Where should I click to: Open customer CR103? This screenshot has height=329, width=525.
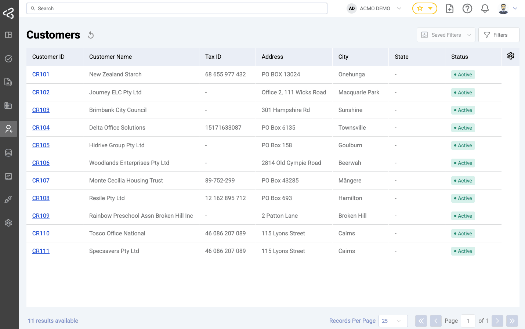pyautogui.click(x=41, y=110)
